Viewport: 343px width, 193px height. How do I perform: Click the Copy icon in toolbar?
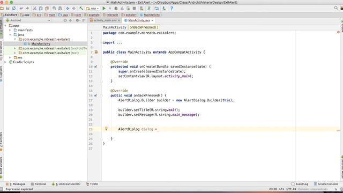(x=41, y=9)
